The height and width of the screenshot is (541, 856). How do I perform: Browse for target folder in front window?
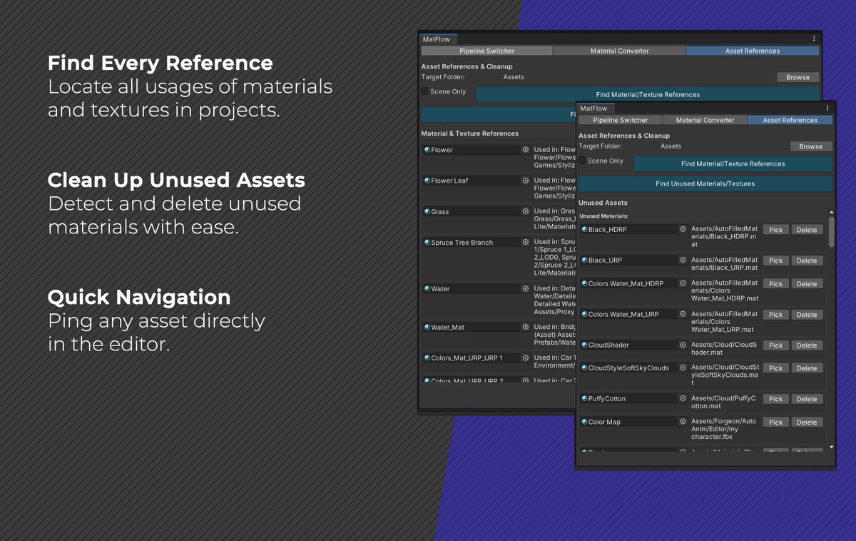[x=810, y=147]
